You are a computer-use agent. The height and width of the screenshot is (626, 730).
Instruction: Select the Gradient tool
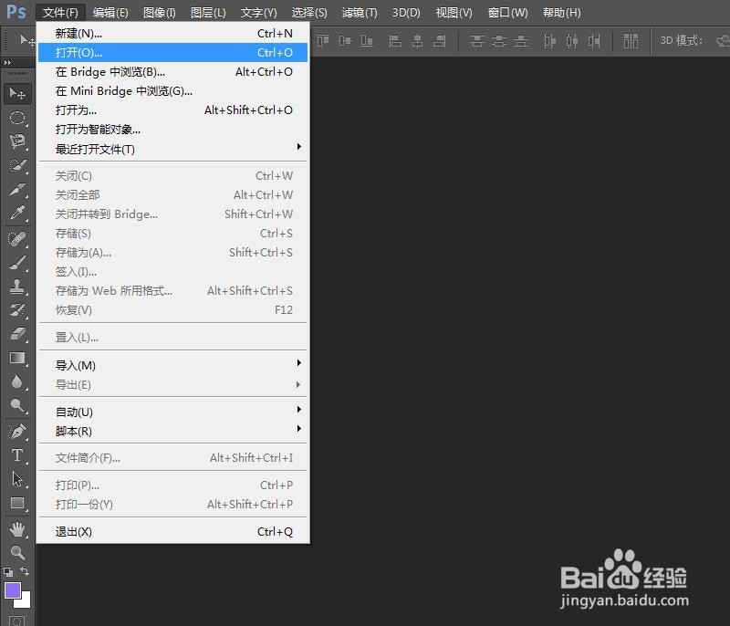pos(17,358)
